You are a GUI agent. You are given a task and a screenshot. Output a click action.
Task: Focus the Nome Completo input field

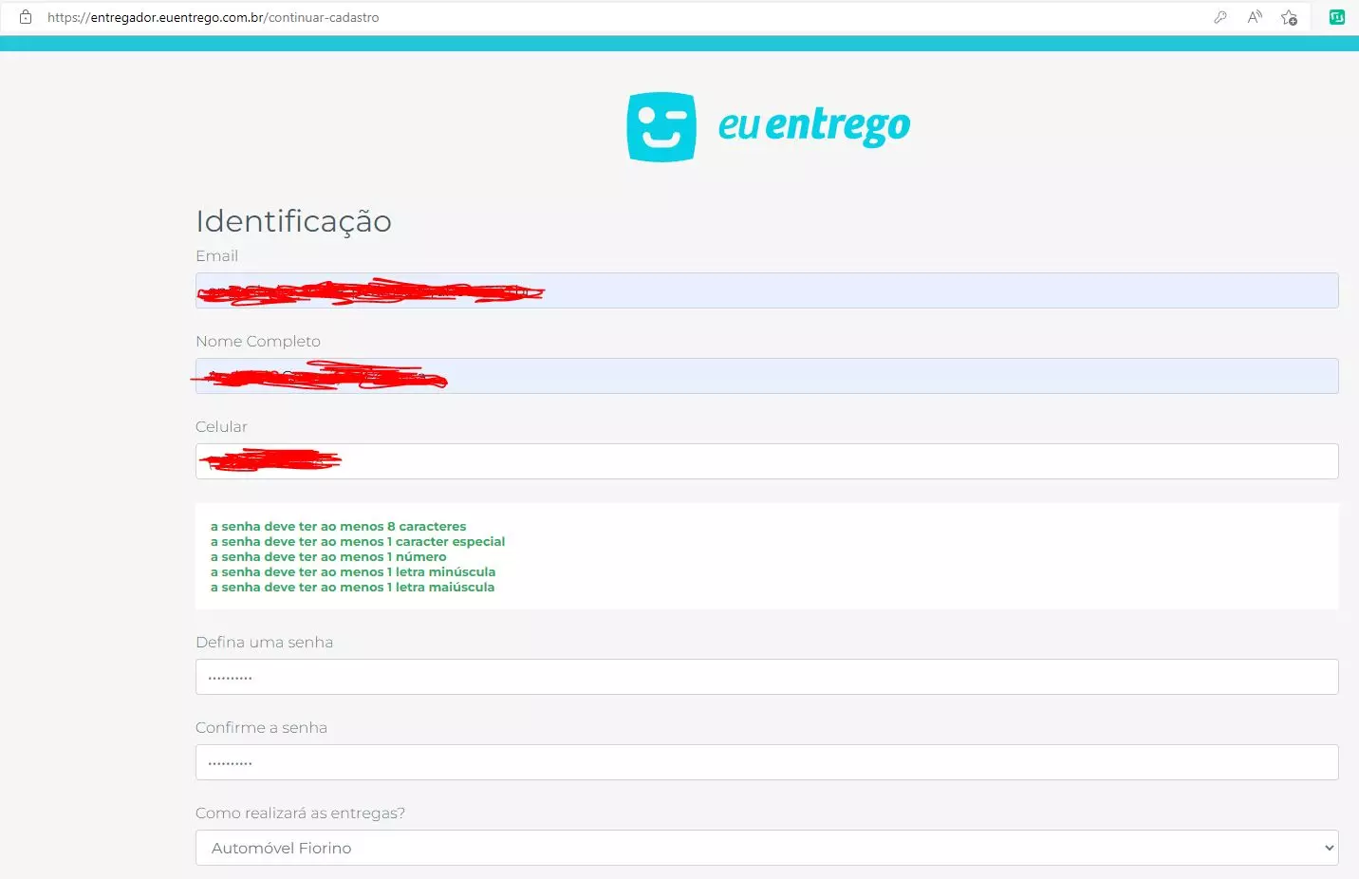[x=767, y=376]
